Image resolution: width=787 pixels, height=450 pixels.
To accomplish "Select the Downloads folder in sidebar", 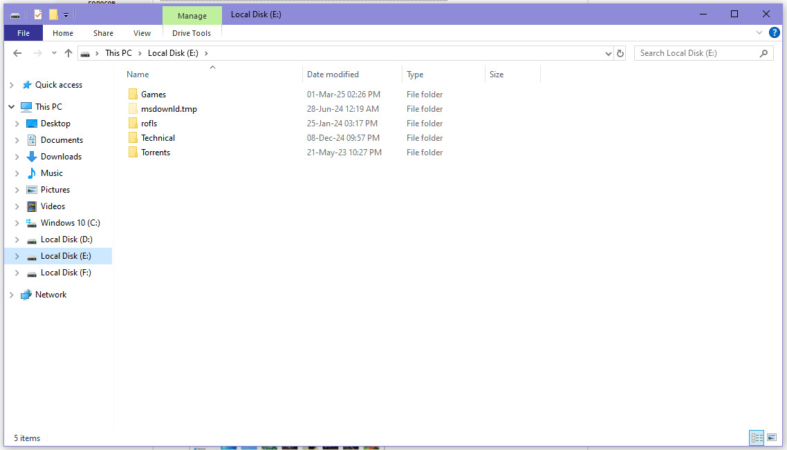I will (x=61, y=157).
